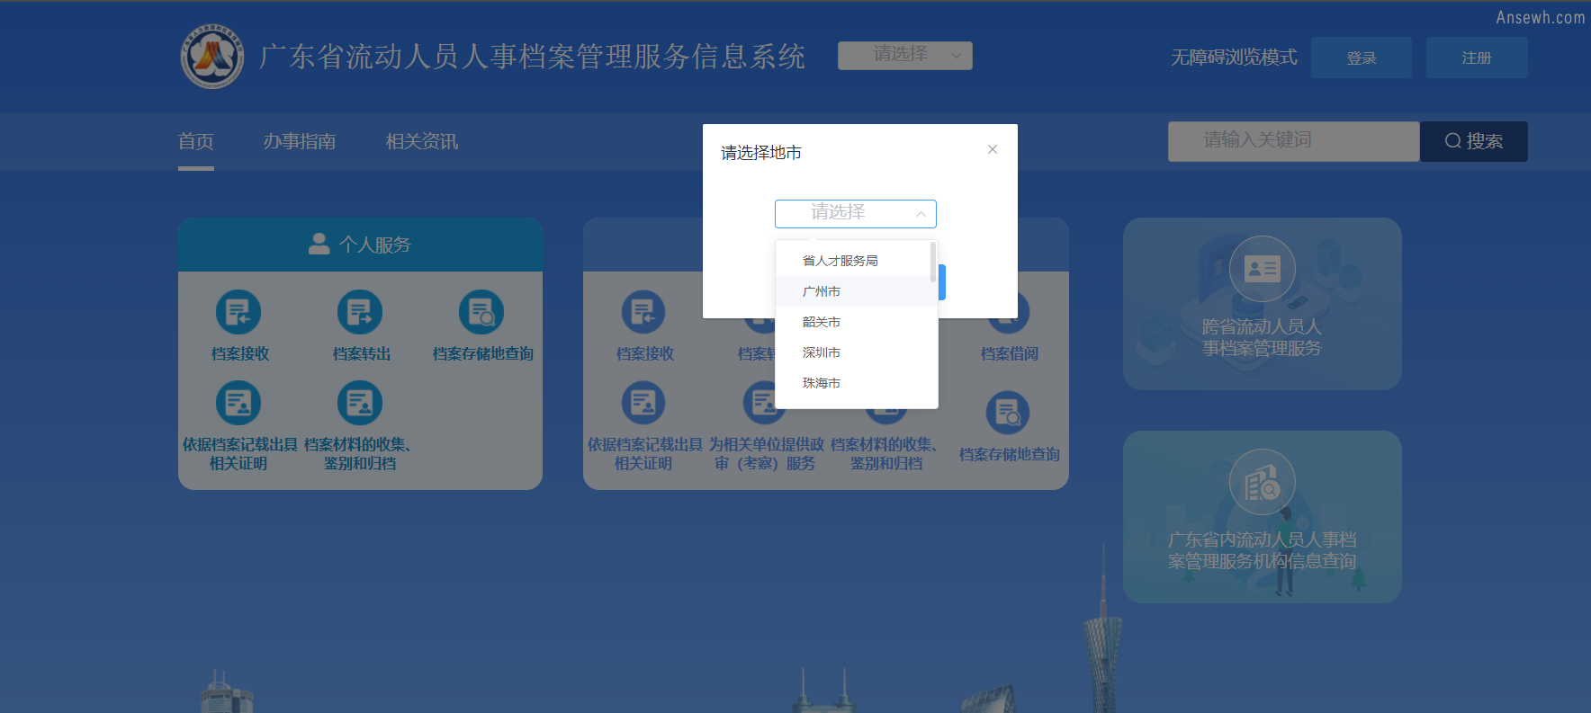
Task: Open 档案借阅 label in middle panel
Action: (1010, 354)
